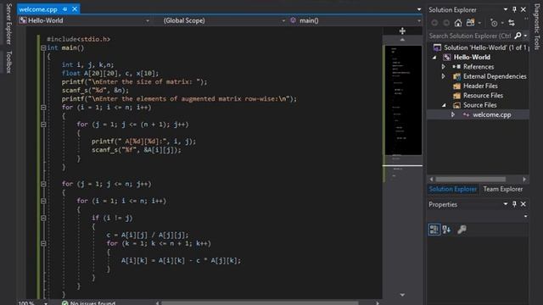The height and width of the screenshot is (305, 543).
Task: Select Categorized view in Properties panel
Action: 434,230
